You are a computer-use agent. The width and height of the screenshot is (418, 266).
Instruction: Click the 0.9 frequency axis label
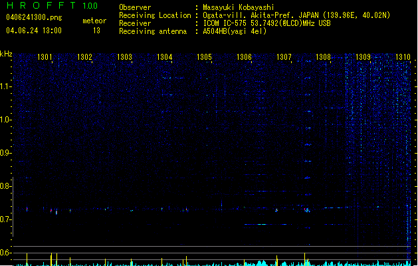tap(5, 153)
